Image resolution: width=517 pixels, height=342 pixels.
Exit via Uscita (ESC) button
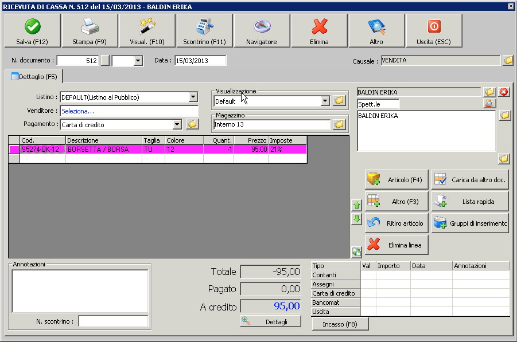(x=434, y=30)
